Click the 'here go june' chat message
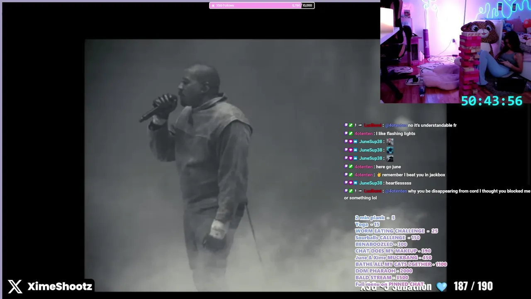 coord(388,167)
